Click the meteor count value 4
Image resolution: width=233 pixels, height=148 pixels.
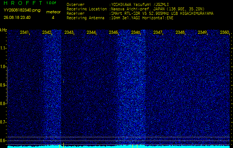(x=53, y=17)
